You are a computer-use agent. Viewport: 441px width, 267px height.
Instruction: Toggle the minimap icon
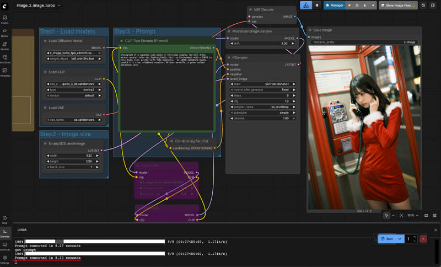pos(426,216)
